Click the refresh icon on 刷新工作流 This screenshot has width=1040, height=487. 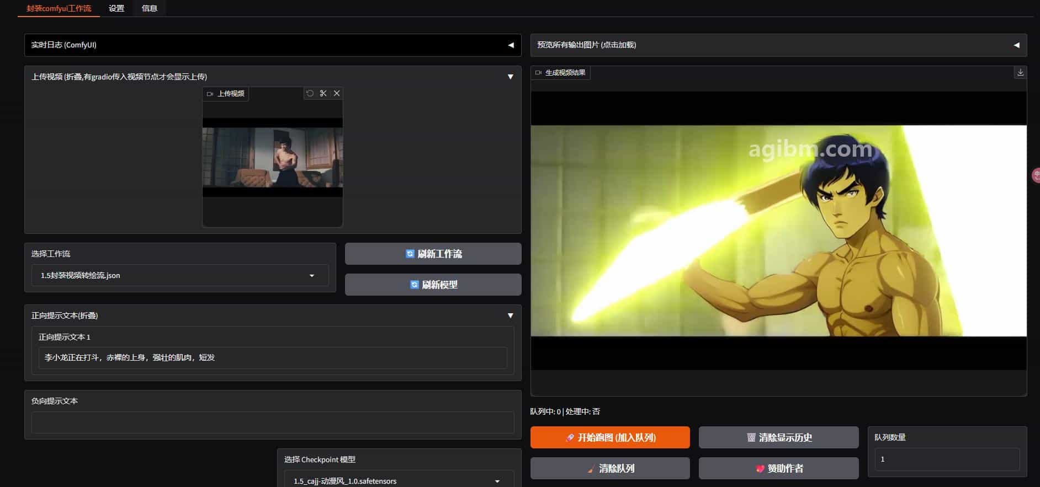pyautogui.click(x=410, y=254)
